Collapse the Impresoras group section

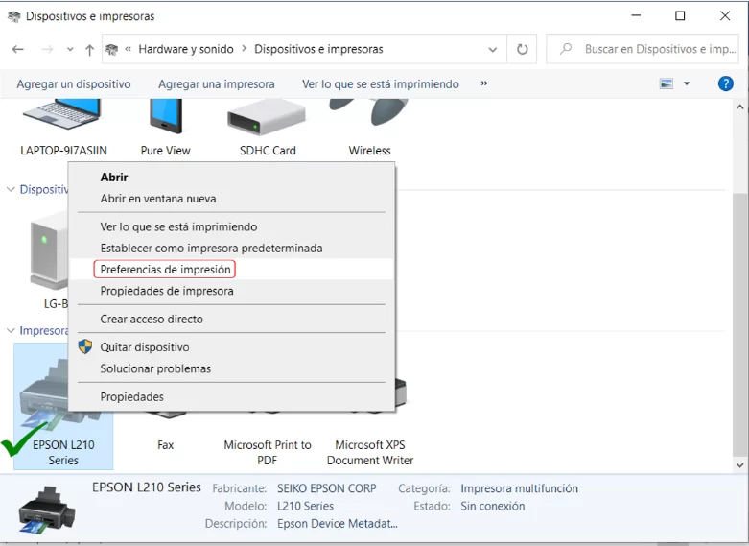coord(12,331)
